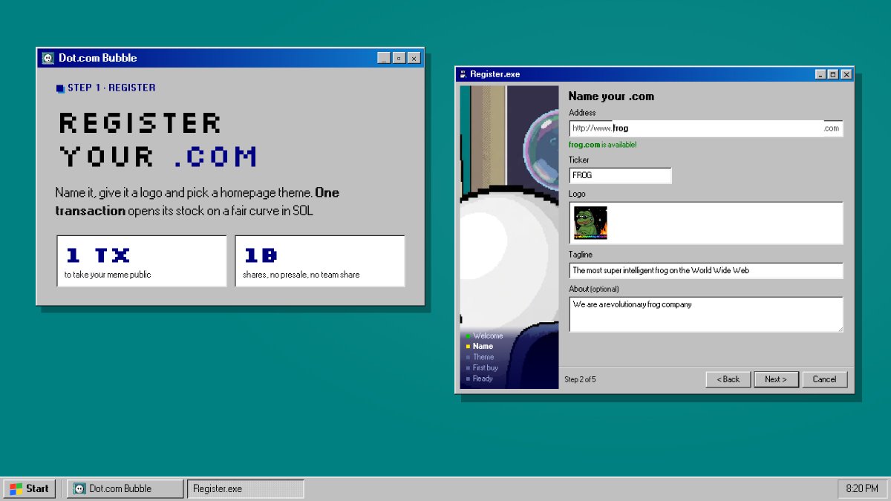
Task: Go to the Welcome wizard step
Action: (x=484, y=336)
